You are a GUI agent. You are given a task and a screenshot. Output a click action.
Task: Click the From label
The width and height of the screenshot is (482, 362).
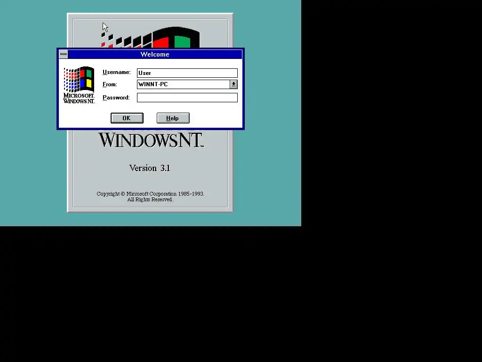click(110, 84)
